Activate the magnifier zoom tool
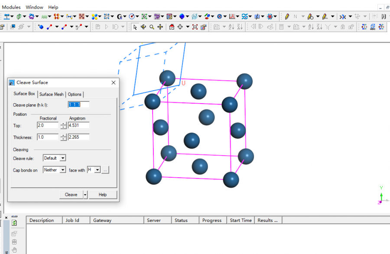 tap(152, 27)
